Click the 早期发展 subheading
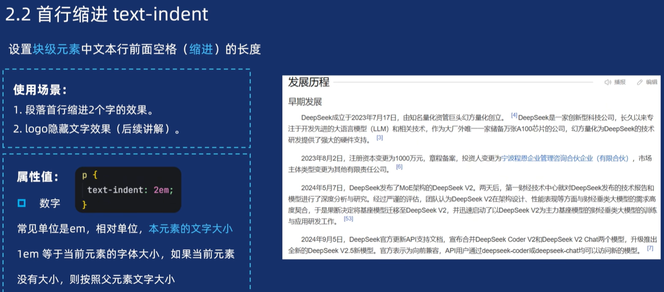664x292 pixels. 305,102
